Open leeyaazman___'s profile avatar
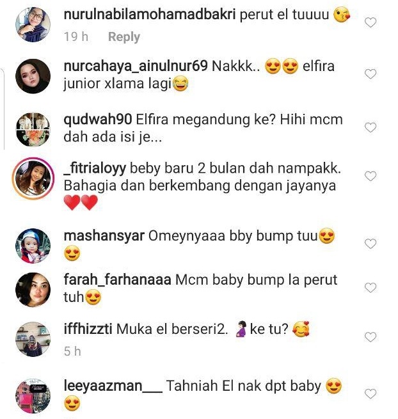Screen dimensions: 398x419 pos(33,396)
